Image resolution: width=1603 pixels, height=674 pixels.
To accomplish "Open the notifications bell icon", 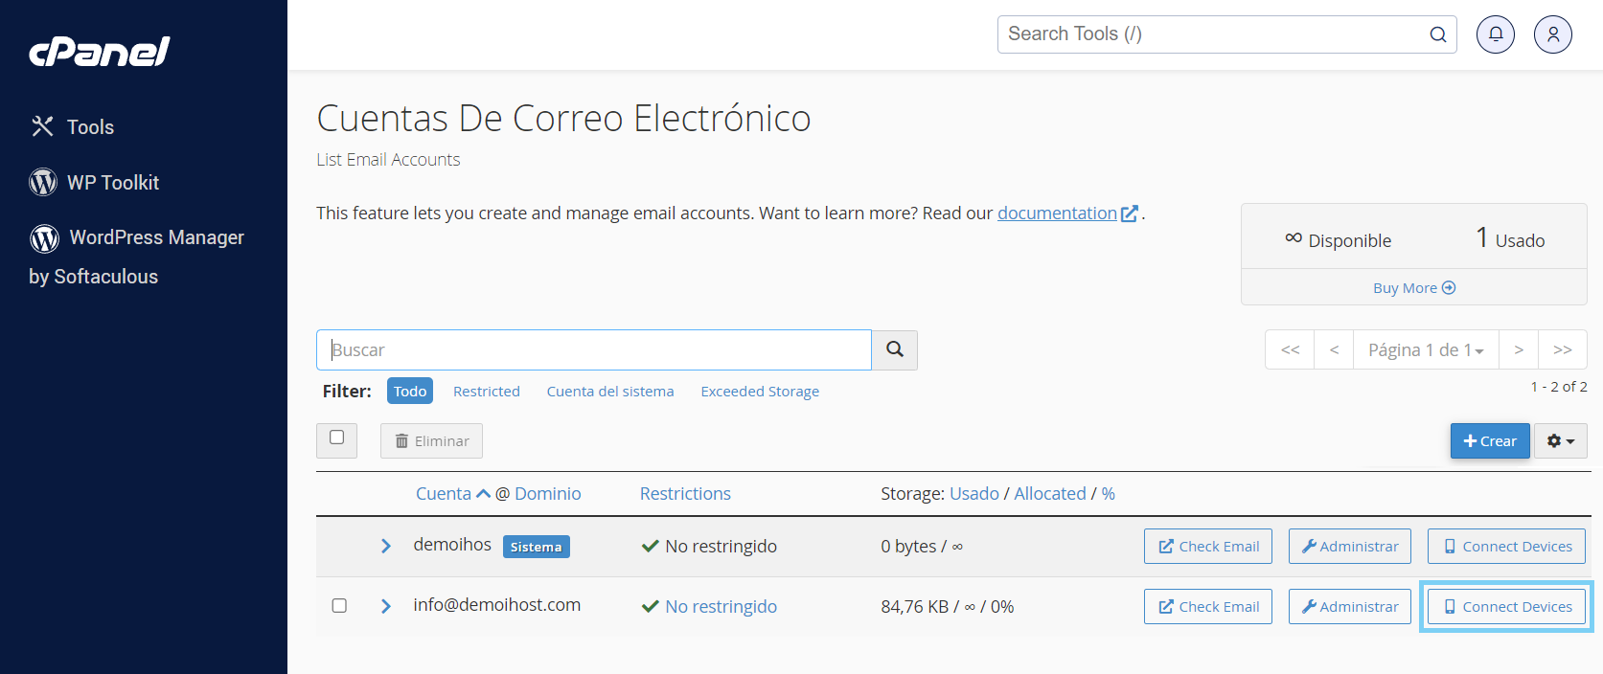I will click(1495, 34).
